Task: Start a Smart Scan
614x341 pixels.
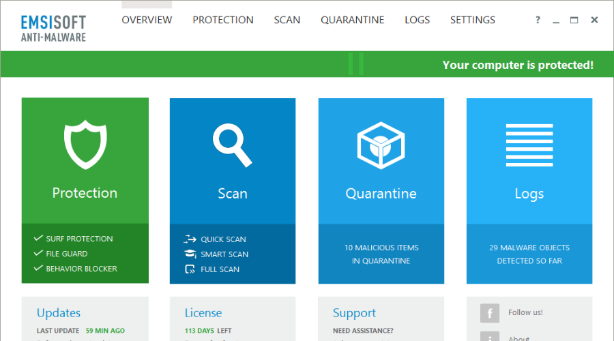Action: 224,254
